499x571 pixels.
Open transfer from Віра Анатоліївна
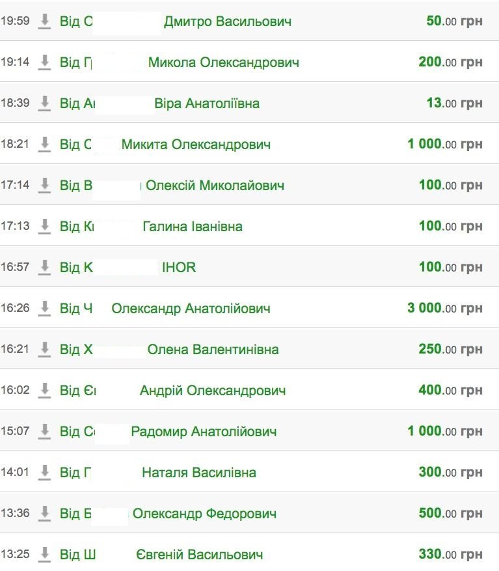206,104
